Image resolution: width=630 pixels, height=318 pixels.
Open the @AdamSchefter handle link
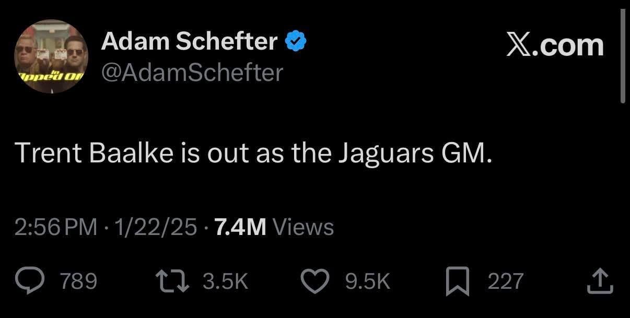coord(191,73)
